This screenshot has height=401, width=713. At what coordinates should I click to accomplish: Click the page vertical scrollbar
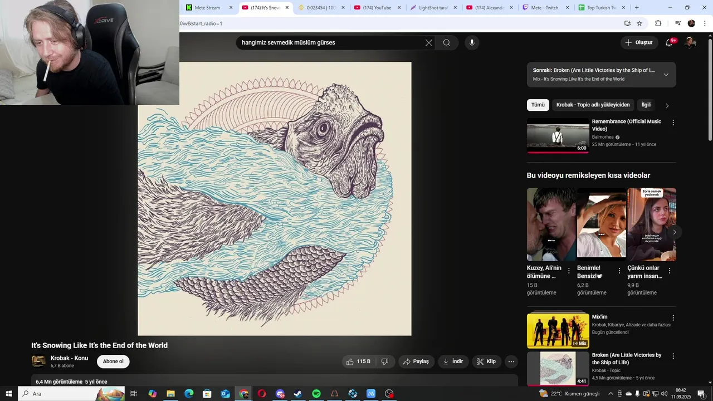tap(710, 89)
